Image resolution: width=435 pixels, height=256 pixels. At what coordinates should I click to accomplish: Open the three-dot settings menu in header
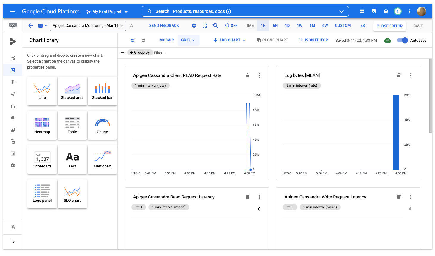point(410,11)
